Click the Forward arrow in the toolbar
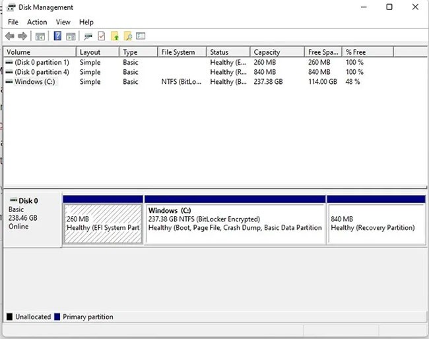The width and height of the screenshot is (429, 339). (x=22, y=36)
